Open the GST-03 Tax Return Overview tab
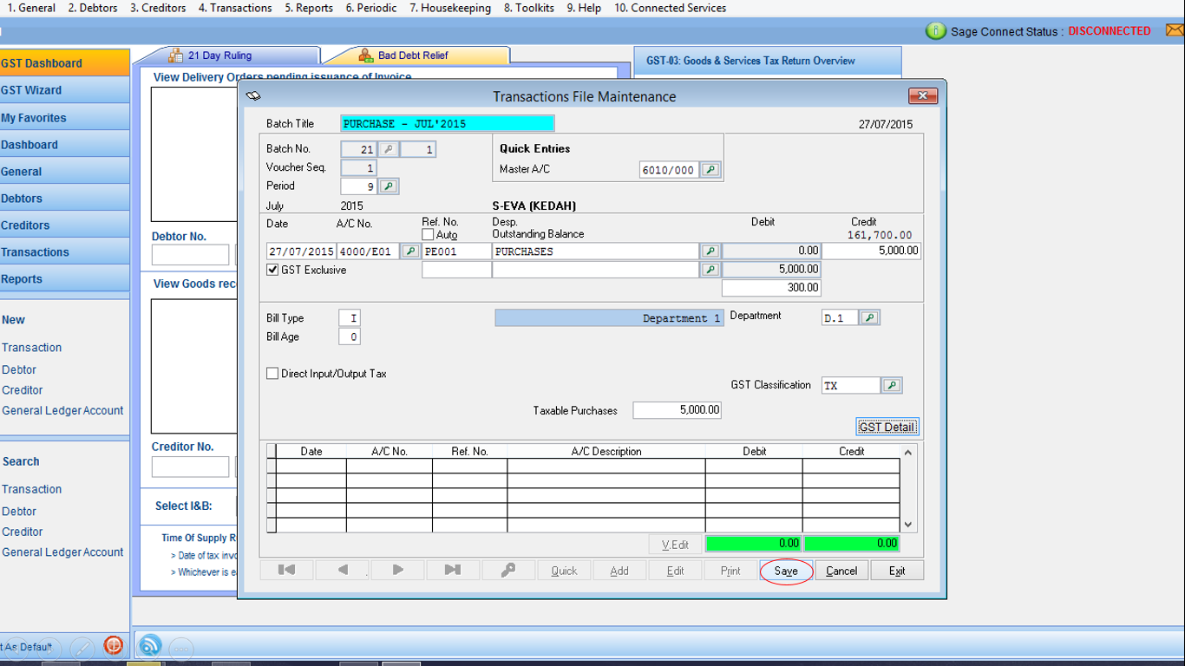 (768, 61)
